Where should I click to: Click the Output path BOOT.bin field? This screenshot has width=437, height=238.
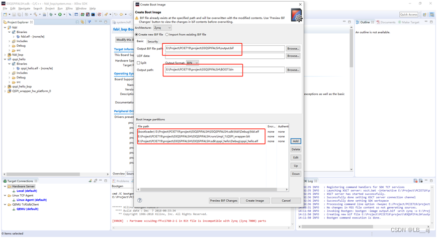(x=225, y=69)
